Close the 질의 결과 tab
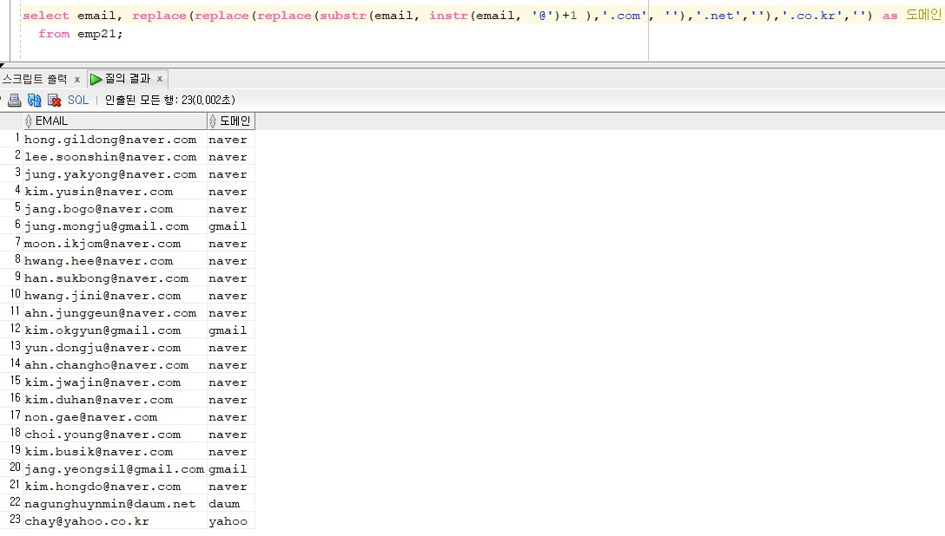This screenshot has width=945, height=536. pos(160,79)
